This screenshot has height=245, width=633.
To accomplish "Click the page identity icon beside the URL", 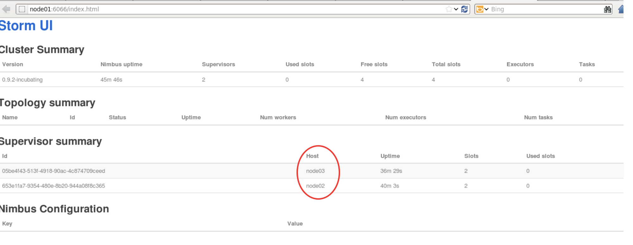I will coord(22,9).
